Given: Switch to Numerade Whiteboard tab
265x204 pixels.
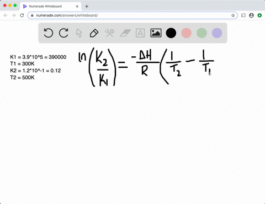Looking at the screenshot, I should click(51, 7).
